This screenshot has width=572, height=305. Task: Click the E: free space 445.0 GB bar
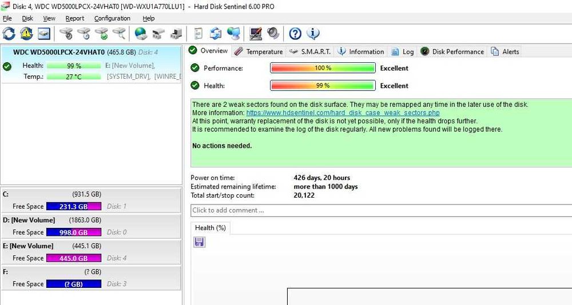74,258
